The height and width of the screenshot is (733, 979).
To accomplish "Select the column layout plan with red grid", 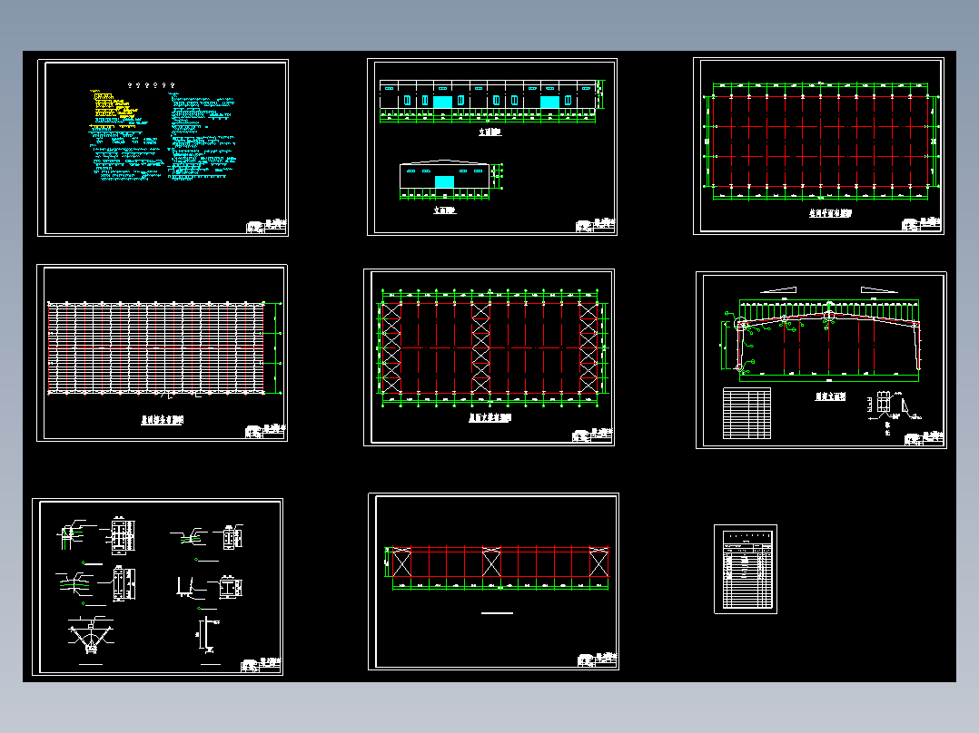I will point(818,146).
